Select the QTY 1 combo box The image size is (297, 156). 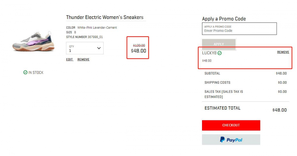pyautogui.click(x=85, y=48)
